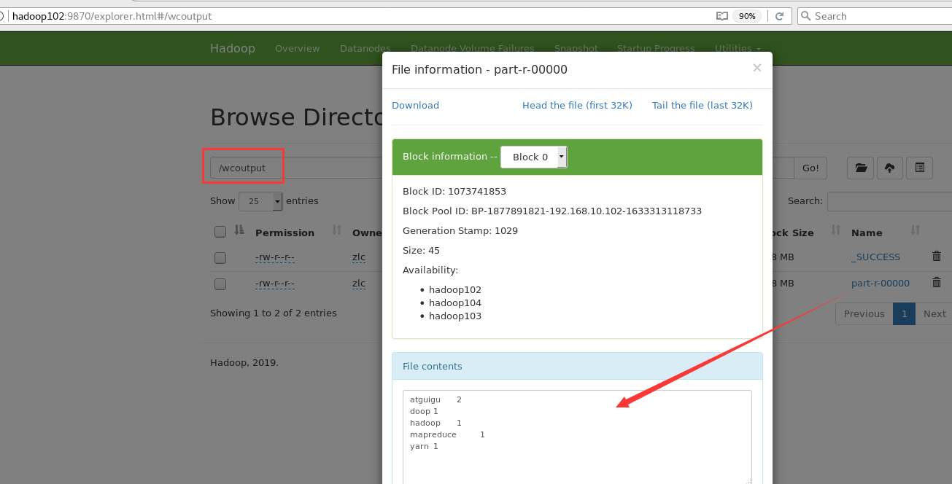Open the part-r-00000 file link
The image size is (952, 484).
(881, 283)
